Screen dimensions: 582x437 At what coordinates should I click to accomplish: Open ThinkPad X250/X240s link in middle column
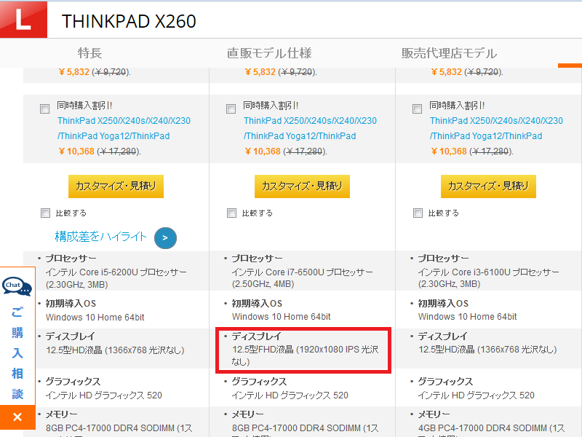311,128
